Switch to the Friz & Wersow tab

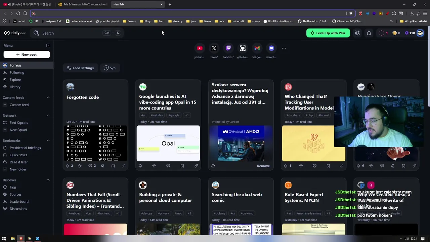click(x=83, y=4)
